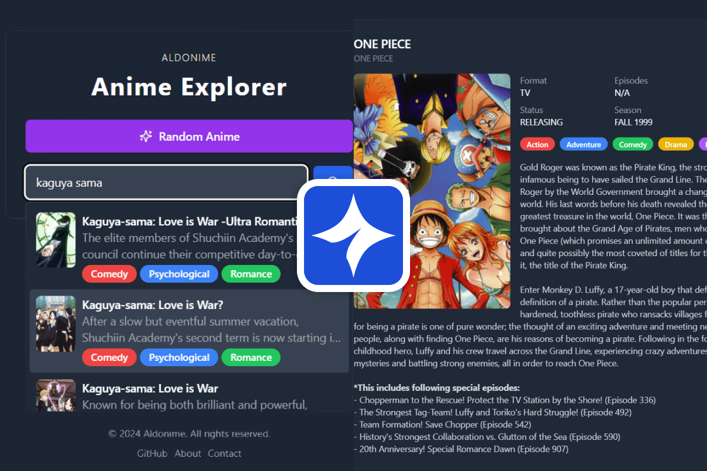Image resolution: width=707 pixels, height=471 pixels.
Task: Click the Romance tag under "Love is War?"
Action: 251,357
